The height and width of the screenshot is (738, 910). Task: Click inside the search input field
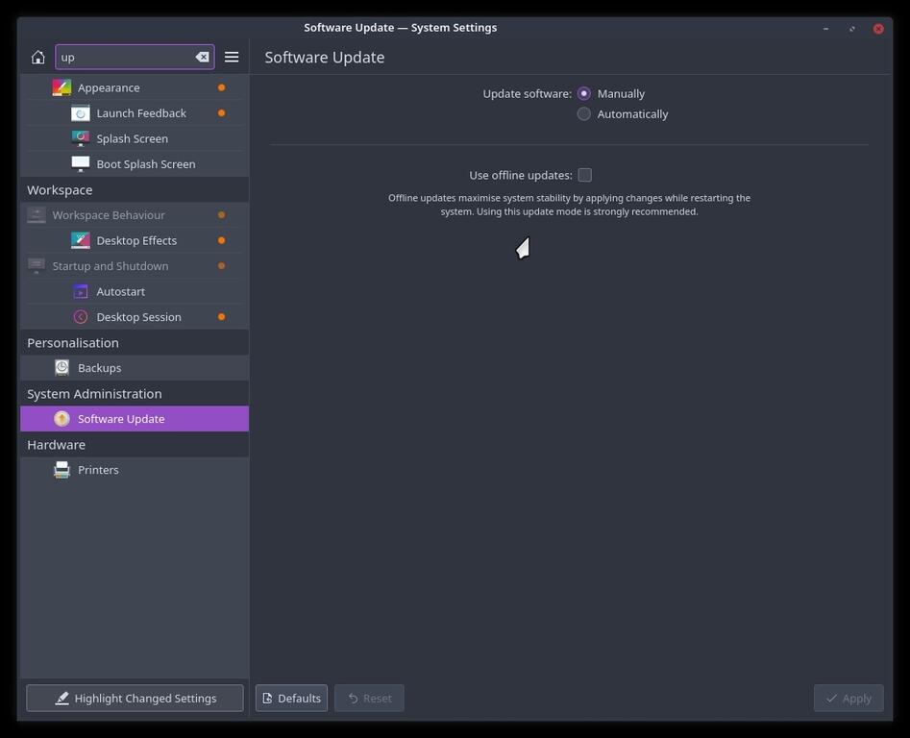click(125, 58)
